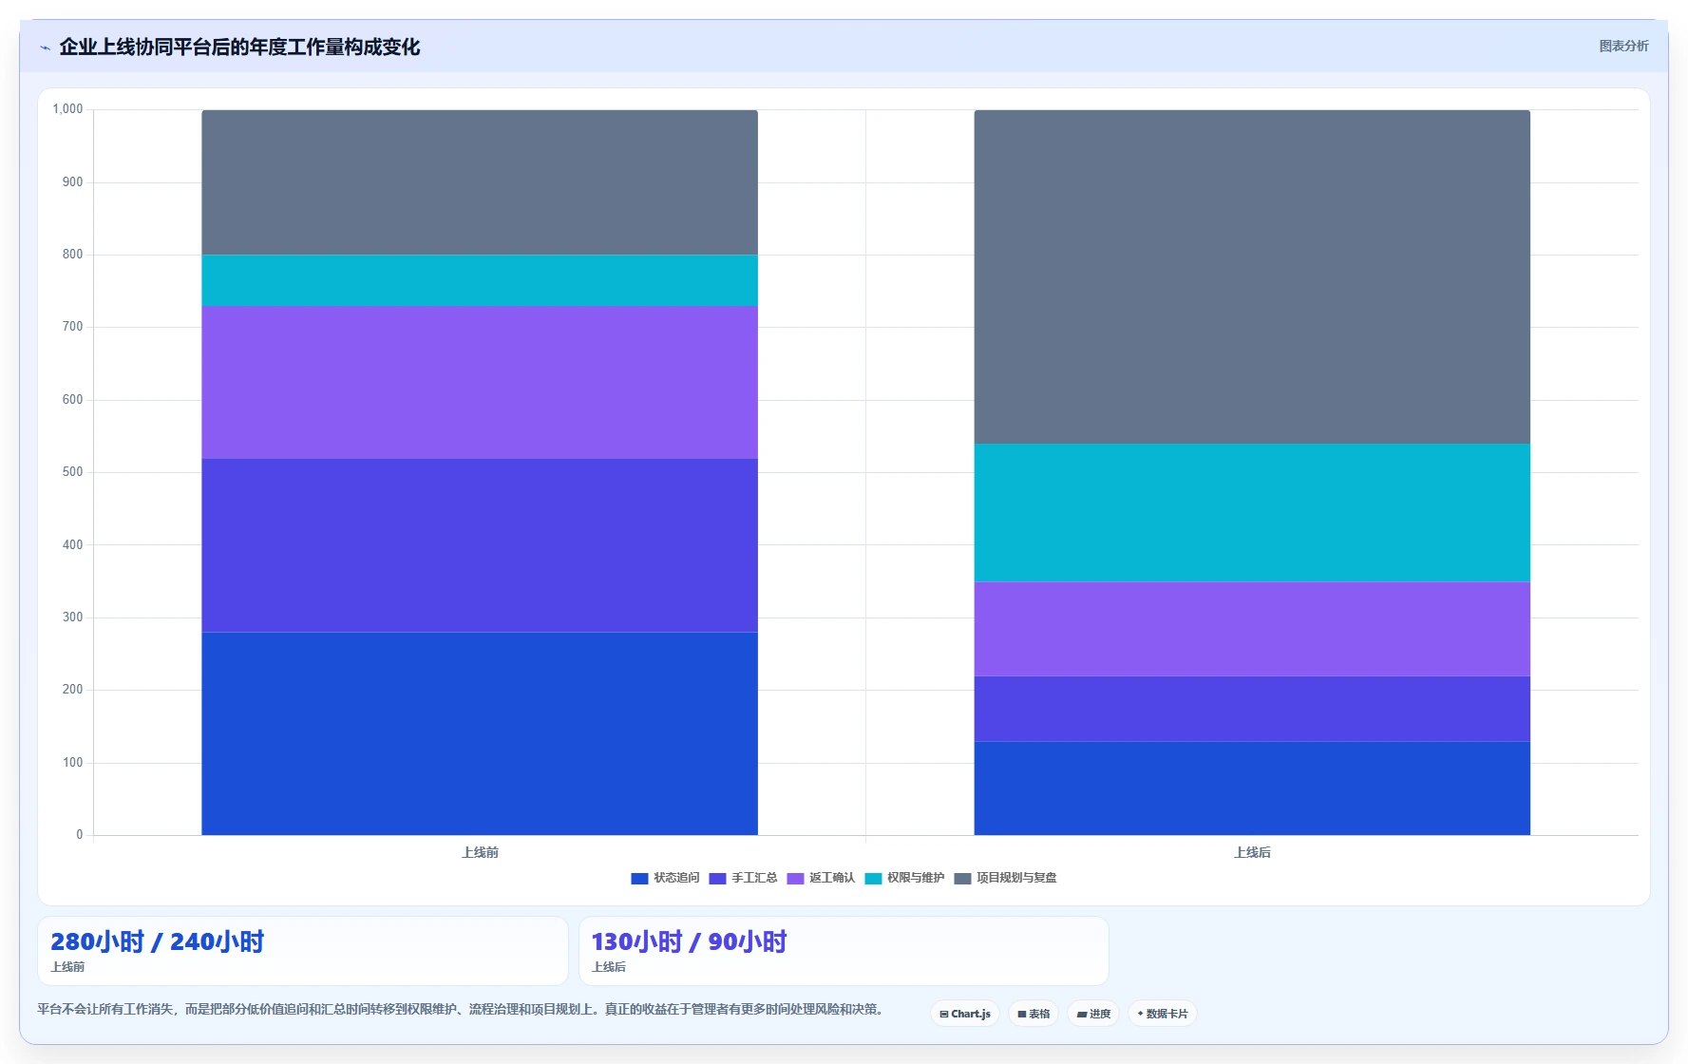Click the 0 y-axis tick label

pos(80,835)
